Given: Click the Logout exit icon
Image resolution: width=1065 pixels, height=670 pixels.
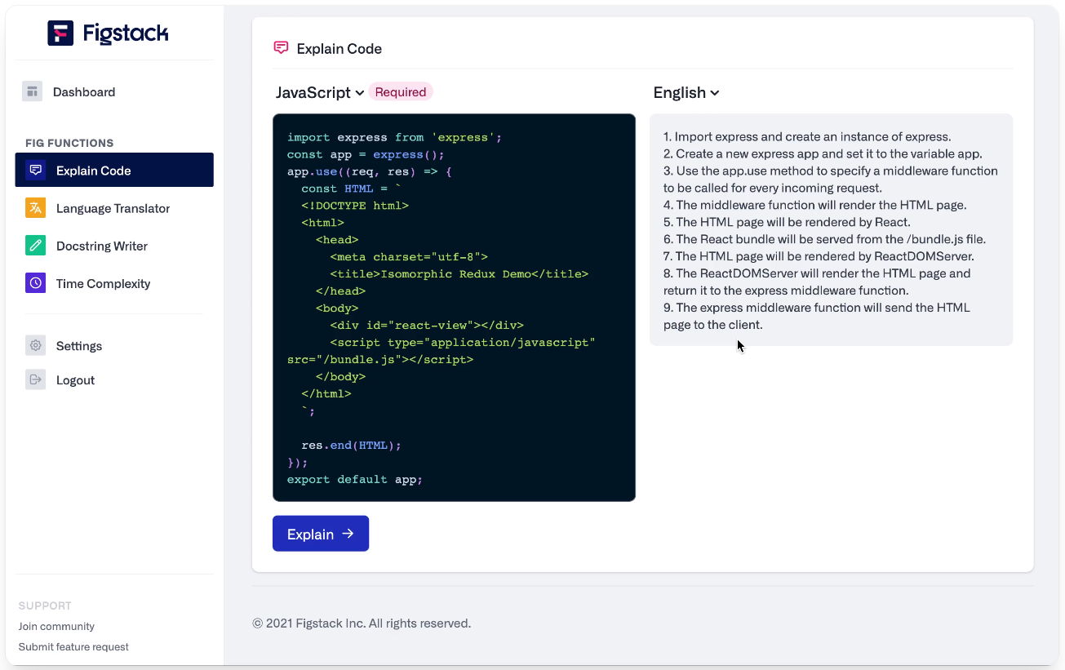Looking at the screenshot, I should (x=35, y=379).
